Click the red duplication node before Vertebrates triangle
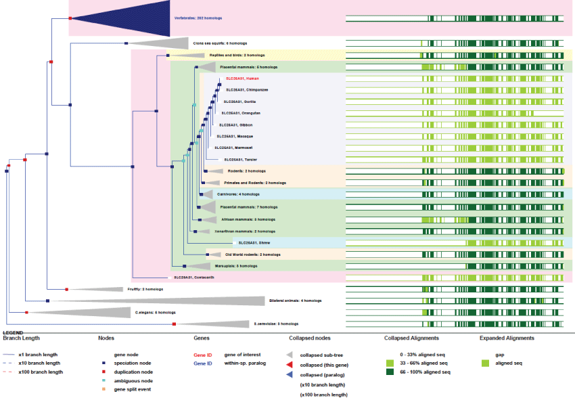The width and height of the screenshot is (575, 398). [70, 18]
